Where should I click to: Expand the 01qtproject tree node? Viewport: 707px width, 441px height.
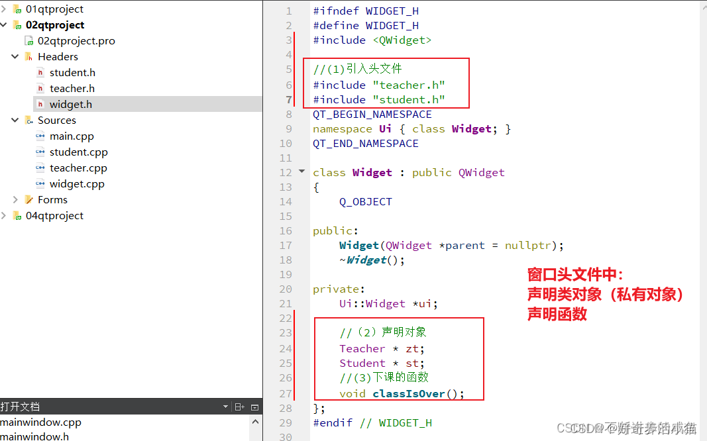coord(5,9)
